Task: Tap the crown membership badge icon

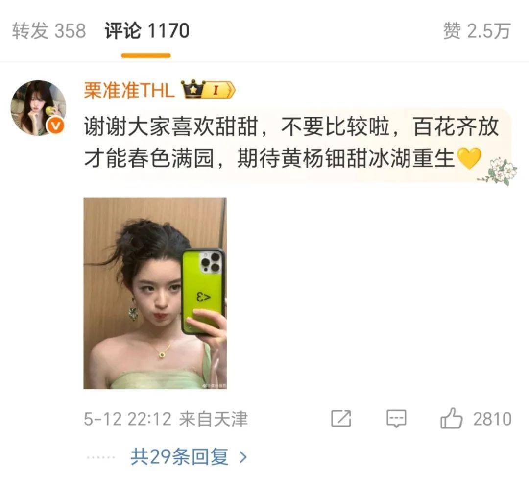Action: (x=193, y=89)
